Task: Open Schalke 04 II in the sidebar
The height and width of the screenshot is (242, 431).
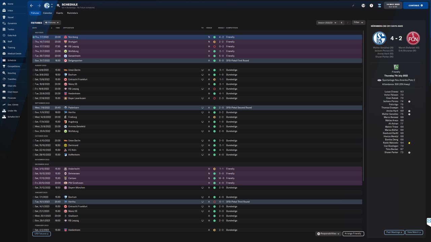Action: coord(13,117)
